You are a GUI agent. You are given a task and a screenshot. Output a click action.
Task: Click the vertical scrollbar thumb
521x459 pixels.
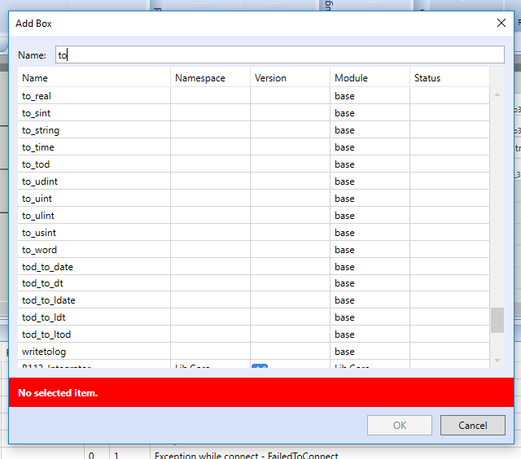click(x=497, y=320)
